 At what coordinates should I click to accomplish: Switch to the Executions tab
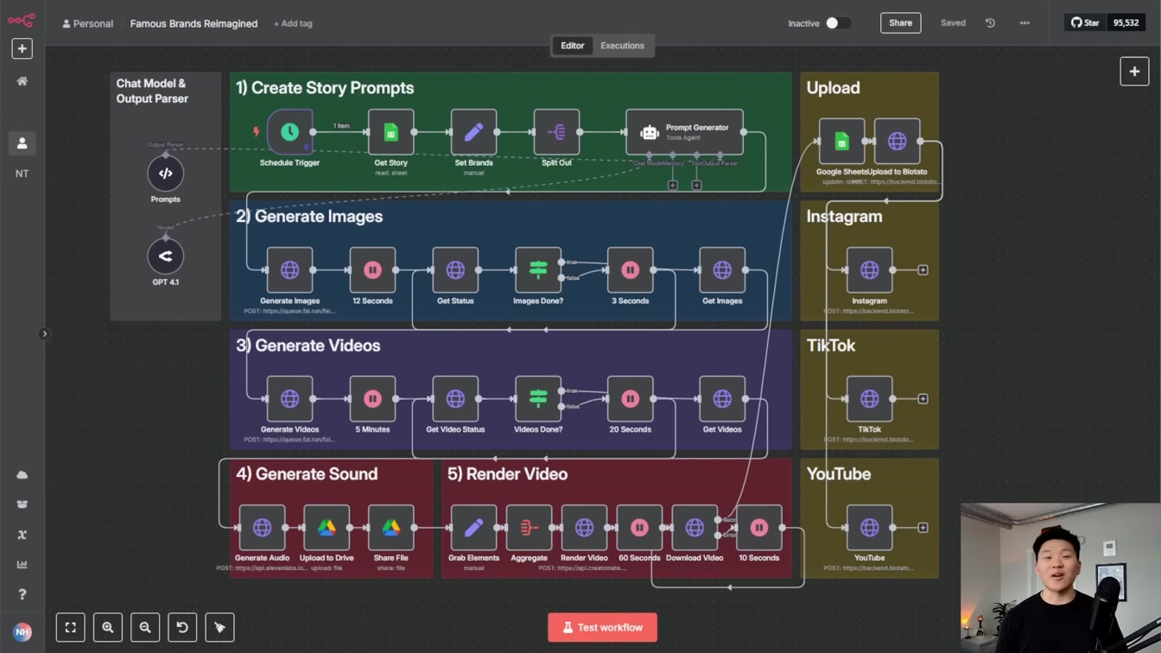pos(622,46)
